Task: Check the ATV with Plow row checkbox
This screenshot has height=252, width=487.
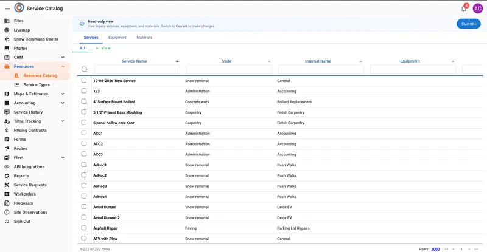Action: click(x=84, y=239)
